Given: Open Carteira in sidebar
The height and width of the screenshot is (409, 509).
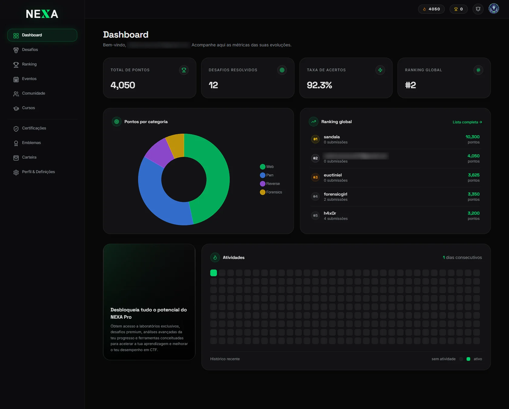Looking at the screenshot, I should 42,157.
